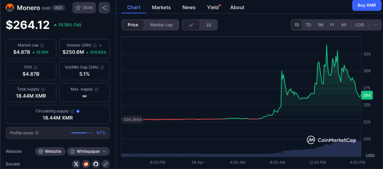Switch to the Markets tab
This screenshot has height=169, width=383.
point(161,7)
